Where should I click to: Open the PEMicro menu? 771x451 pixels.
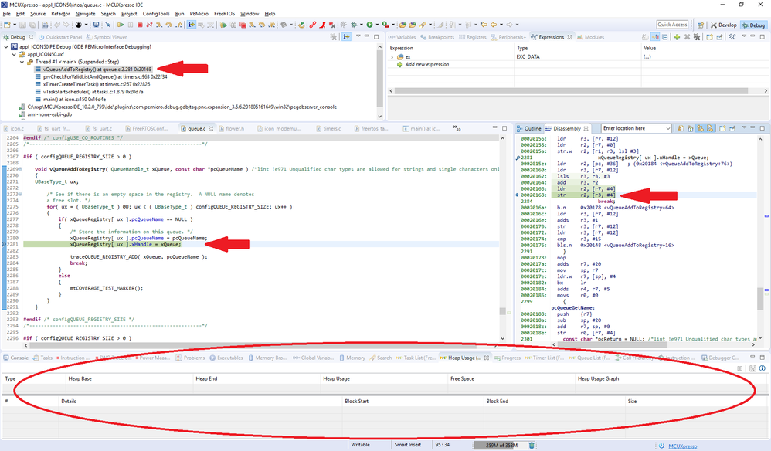click(199, 14)
